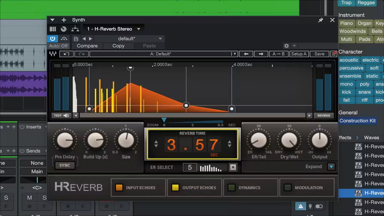Click the TEST speaker button
Image resolution: width=384 pixels, height=216 pixels.
tap(61, 116)
